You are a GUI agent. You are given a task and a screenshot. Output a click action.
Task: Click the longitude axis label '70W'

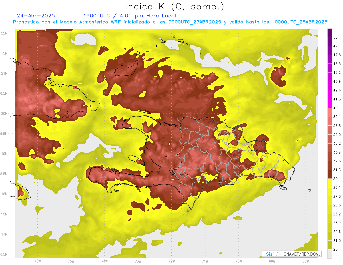point(238,262)
